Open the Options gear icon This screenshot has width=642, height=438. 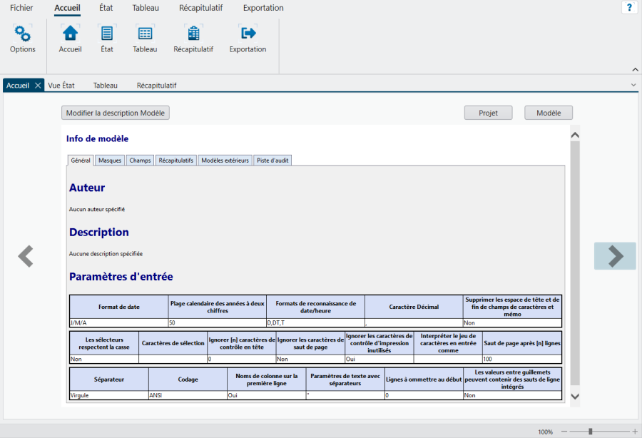coord(23,34)
